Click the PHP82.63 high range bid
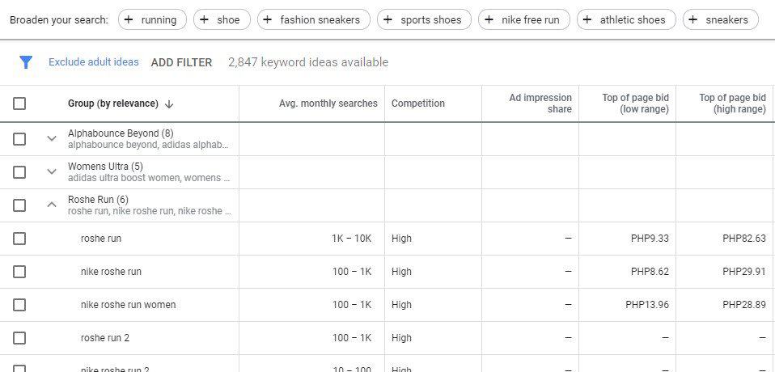This screenshot has width=775, height=372. pos(744,239)
